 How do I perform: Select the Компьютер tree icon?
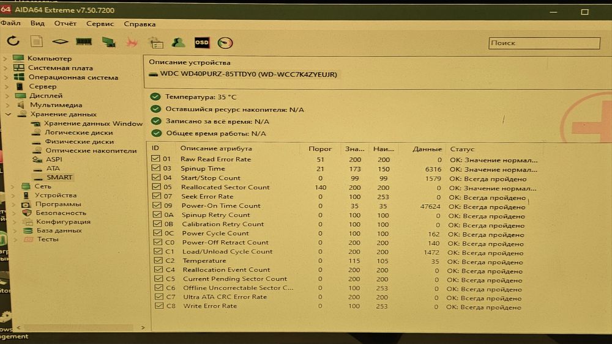pos(18,58)
